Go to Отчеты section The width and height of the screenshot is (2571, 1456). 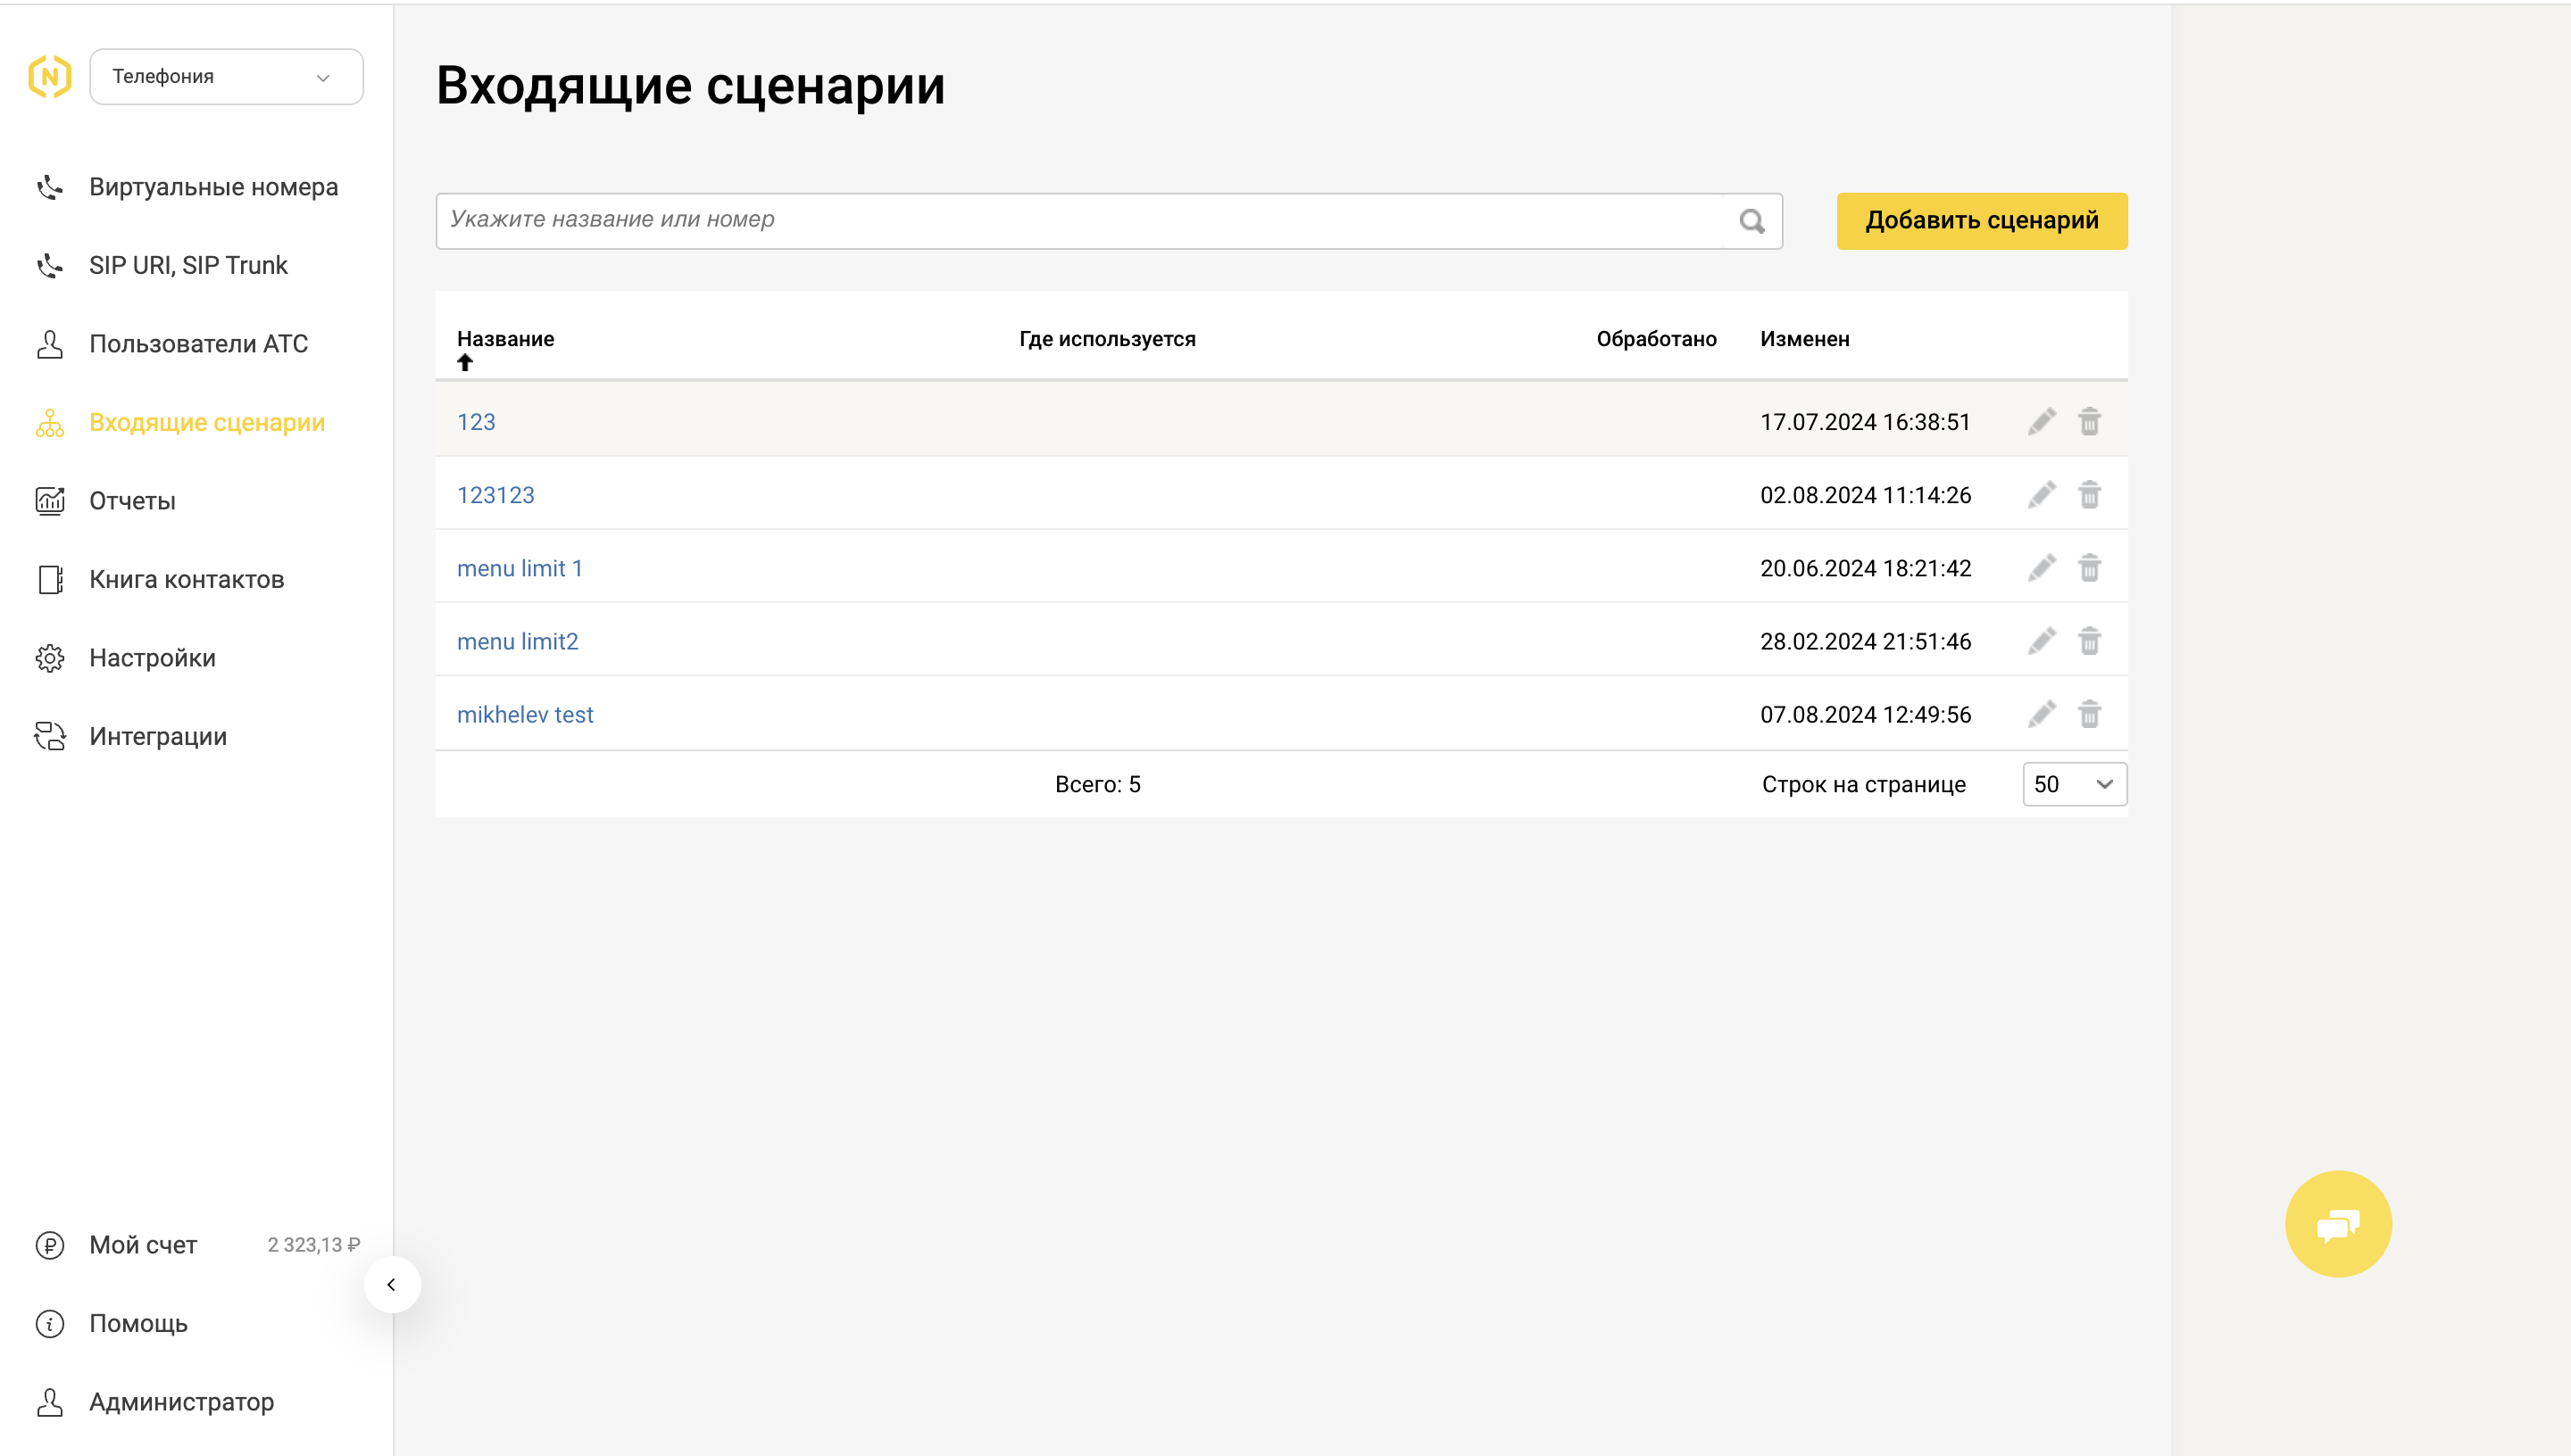click(132, 501)
